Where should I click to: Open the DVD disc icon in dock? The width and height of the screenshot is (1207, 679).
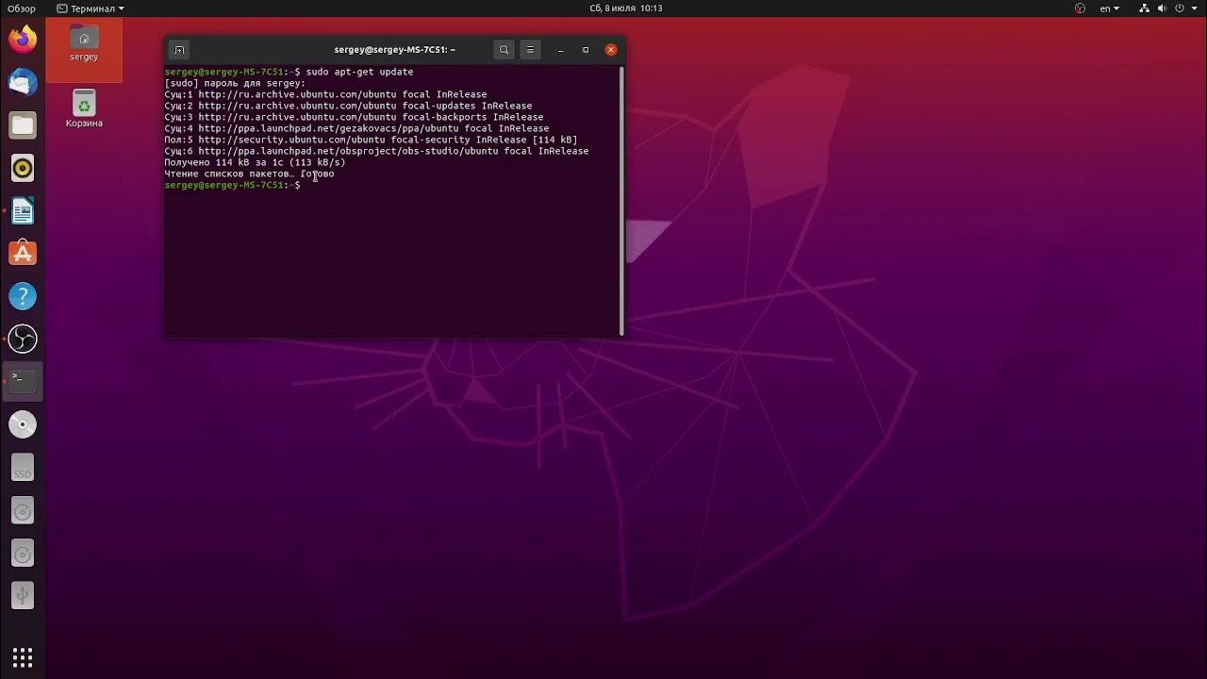pyautogui.click(x=23, y=424)
